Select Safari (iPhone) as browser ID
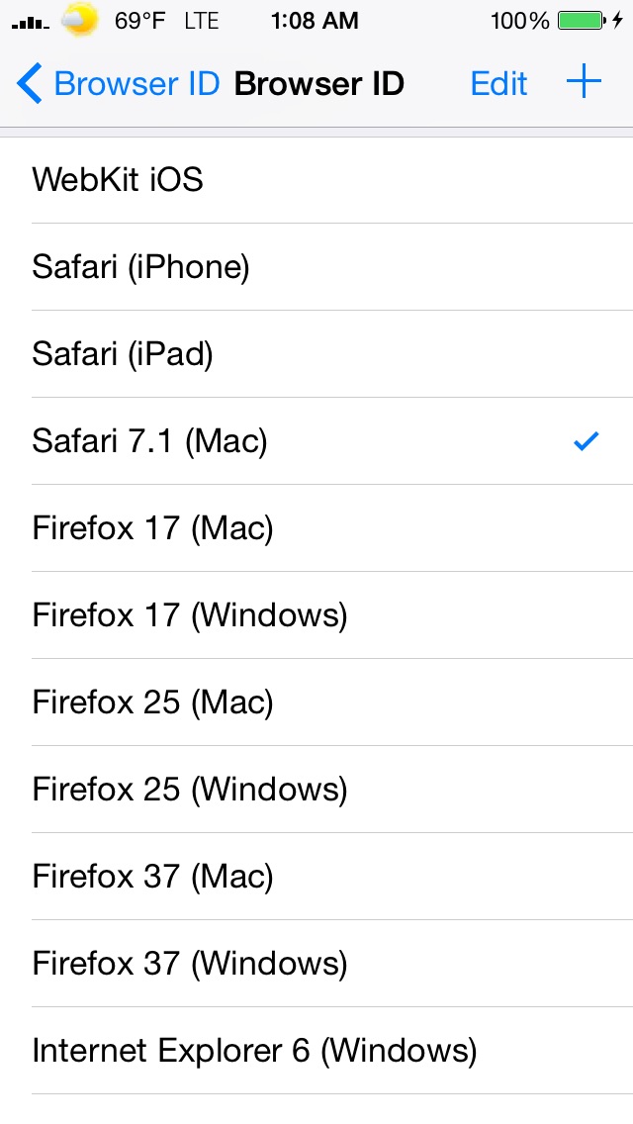 (x=316, y=267)
